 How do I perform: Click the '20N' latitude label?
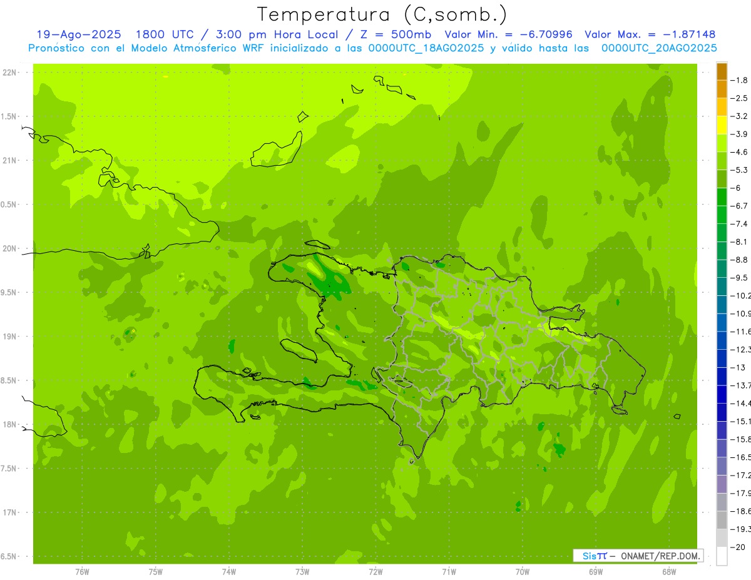coord(9,249)
